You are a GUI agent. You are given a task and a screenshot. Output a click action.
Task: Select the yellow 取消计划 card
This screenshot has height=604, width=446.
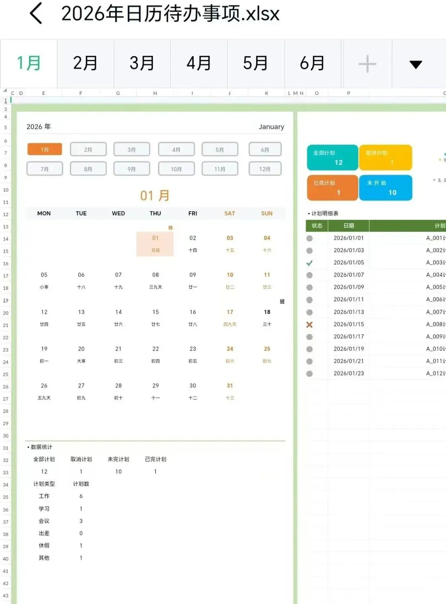385,157
